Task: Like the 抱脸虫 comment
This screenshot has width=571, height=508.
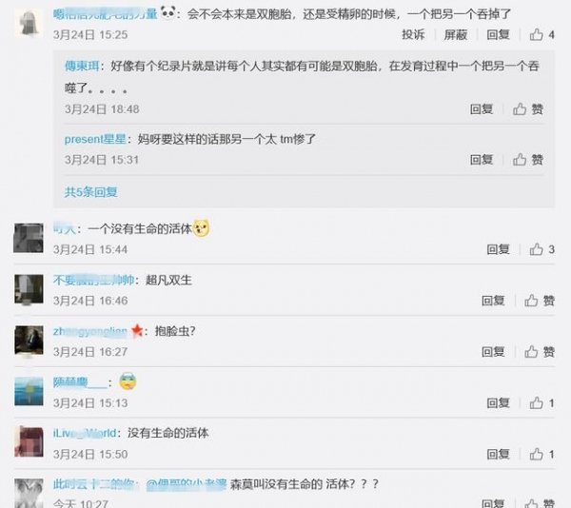Action: [x=540, y=352]
